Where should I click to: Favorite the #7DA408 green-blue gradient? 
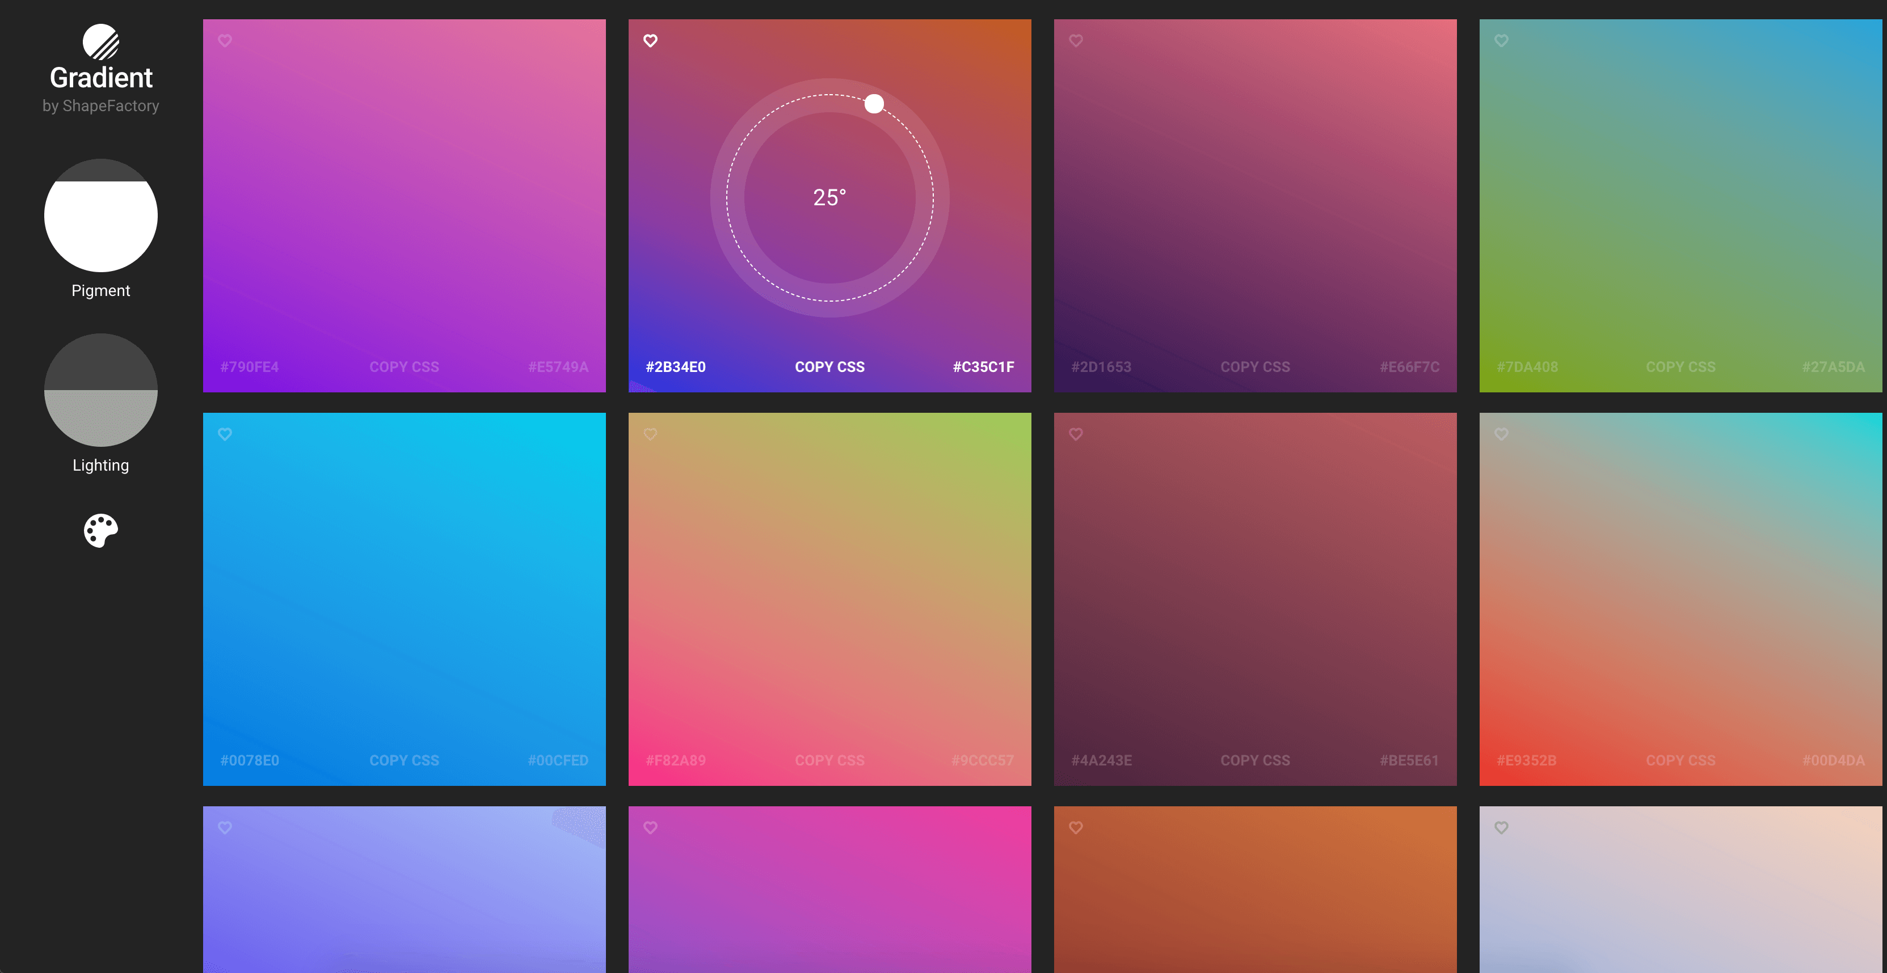(x=1501, y=41)
